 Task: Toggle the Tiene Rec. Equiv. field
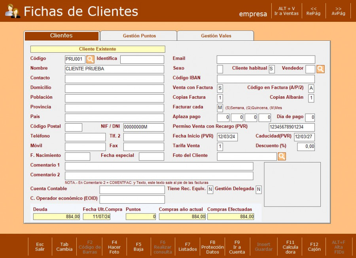point(210,190)
